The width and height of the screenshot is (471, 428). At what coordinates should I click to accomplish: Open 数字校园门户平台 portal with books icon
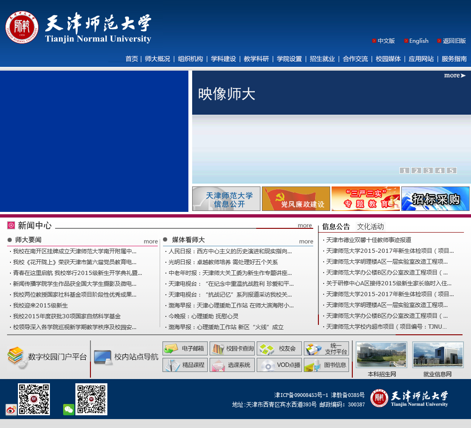click(47, 357)
